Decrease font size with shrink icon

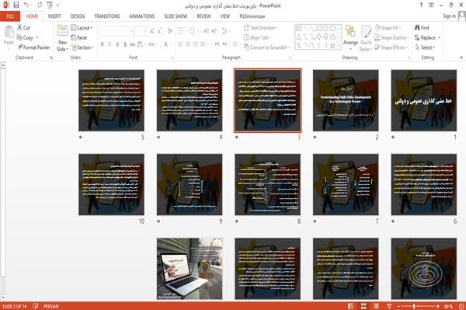click(x=159, y=30)
